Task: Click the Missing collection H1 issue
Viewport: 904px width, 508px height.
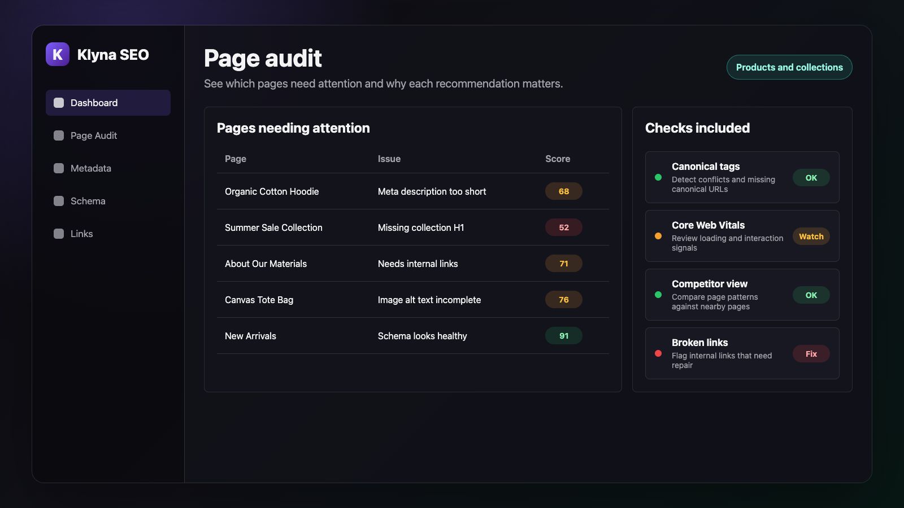Action: (421, 227)
